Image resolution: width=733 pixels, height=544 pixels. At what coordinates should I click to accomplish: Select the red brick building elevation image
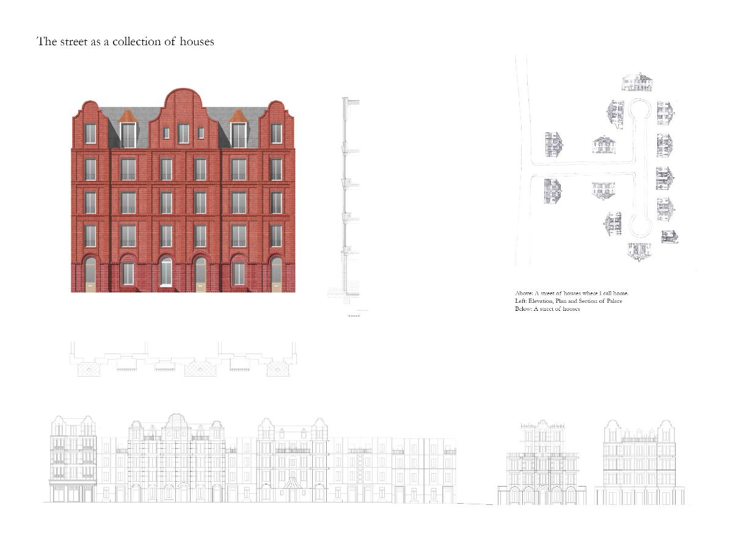(183, 195)
